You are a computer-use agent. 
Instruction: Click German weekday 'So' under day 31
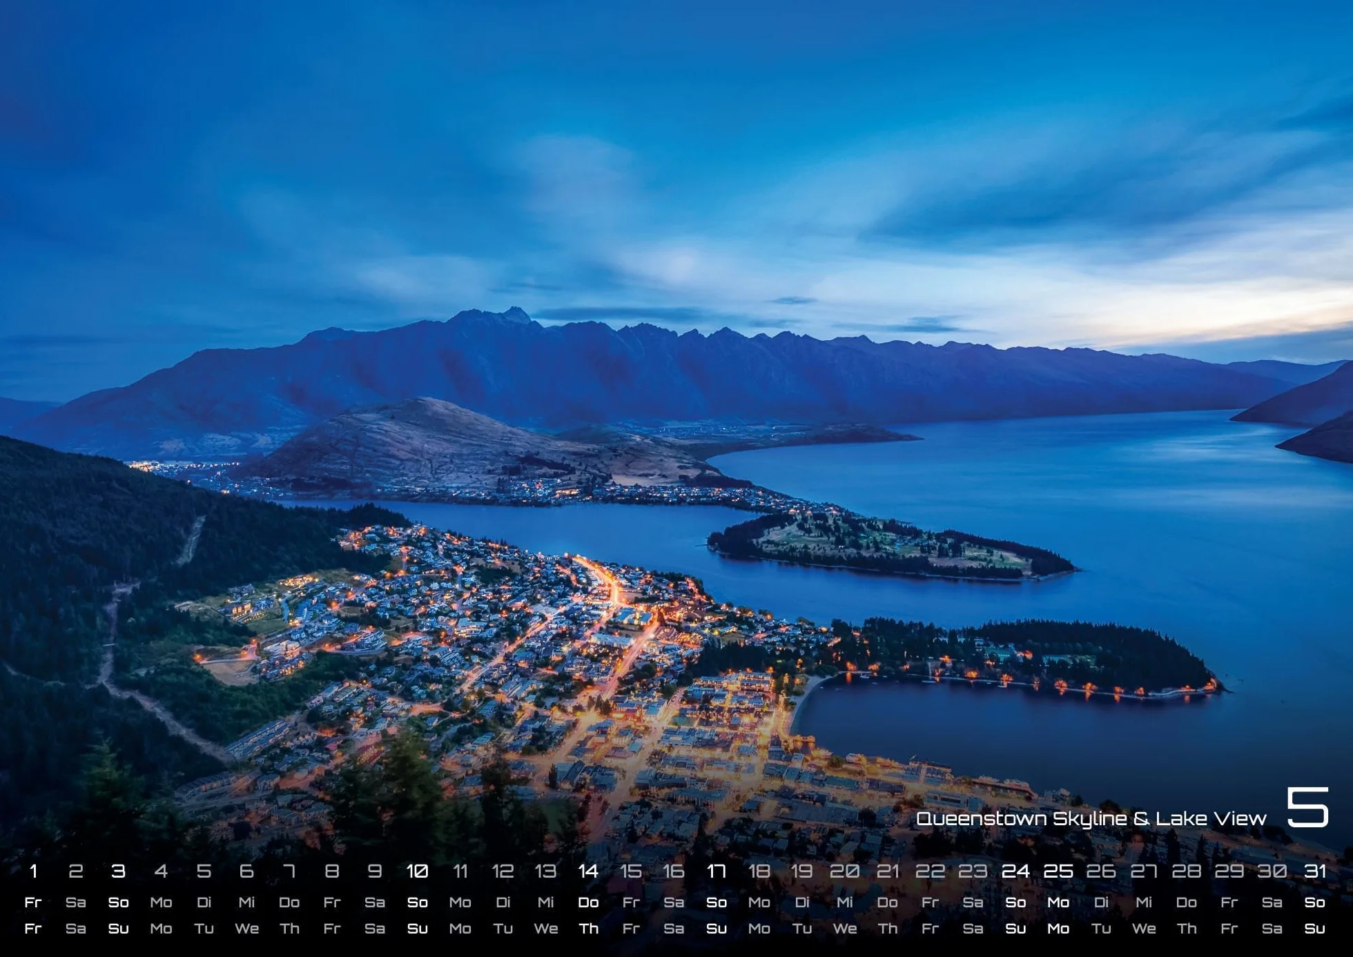coord(1315,902)
